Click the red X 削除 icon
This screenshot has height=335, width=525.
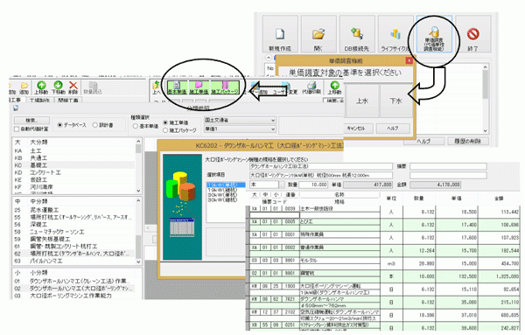pos(73,86)
